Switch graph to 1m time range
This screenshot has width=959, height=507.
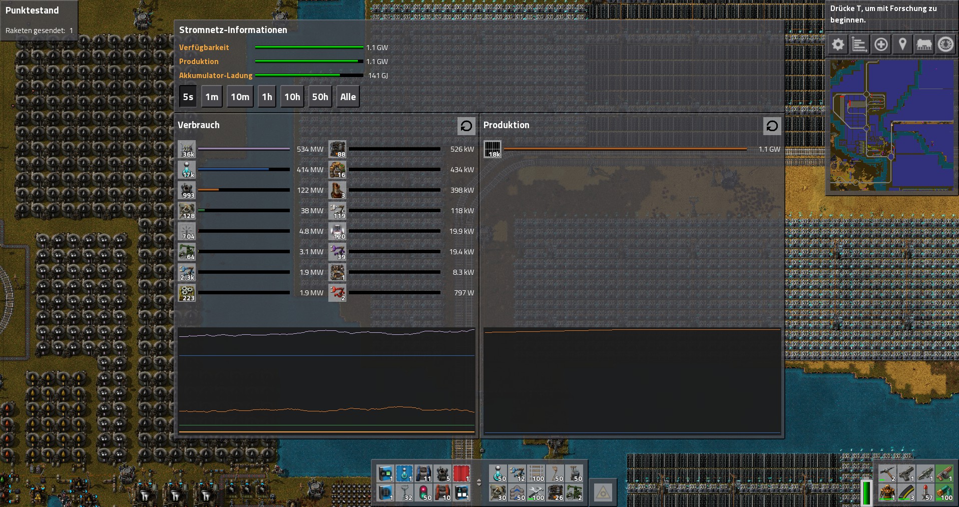pos(212,97)
